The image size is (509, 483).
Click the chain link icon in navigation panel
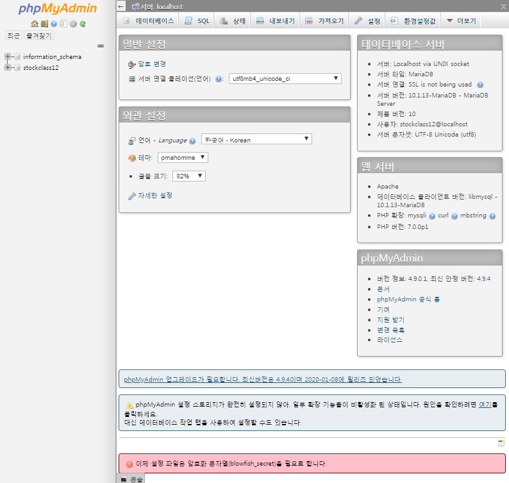click(100, 46)
